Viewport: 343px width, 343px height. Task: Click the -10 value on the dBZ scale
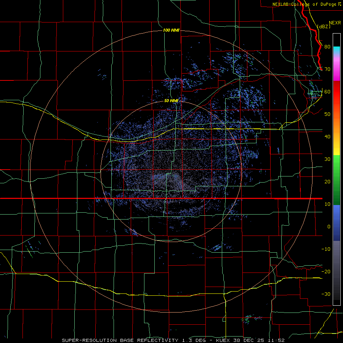click(x=326, y=249)
